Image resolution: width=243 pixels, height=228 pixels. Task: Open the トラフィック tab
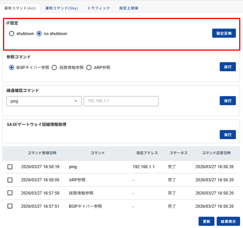(x=98, y=8)
